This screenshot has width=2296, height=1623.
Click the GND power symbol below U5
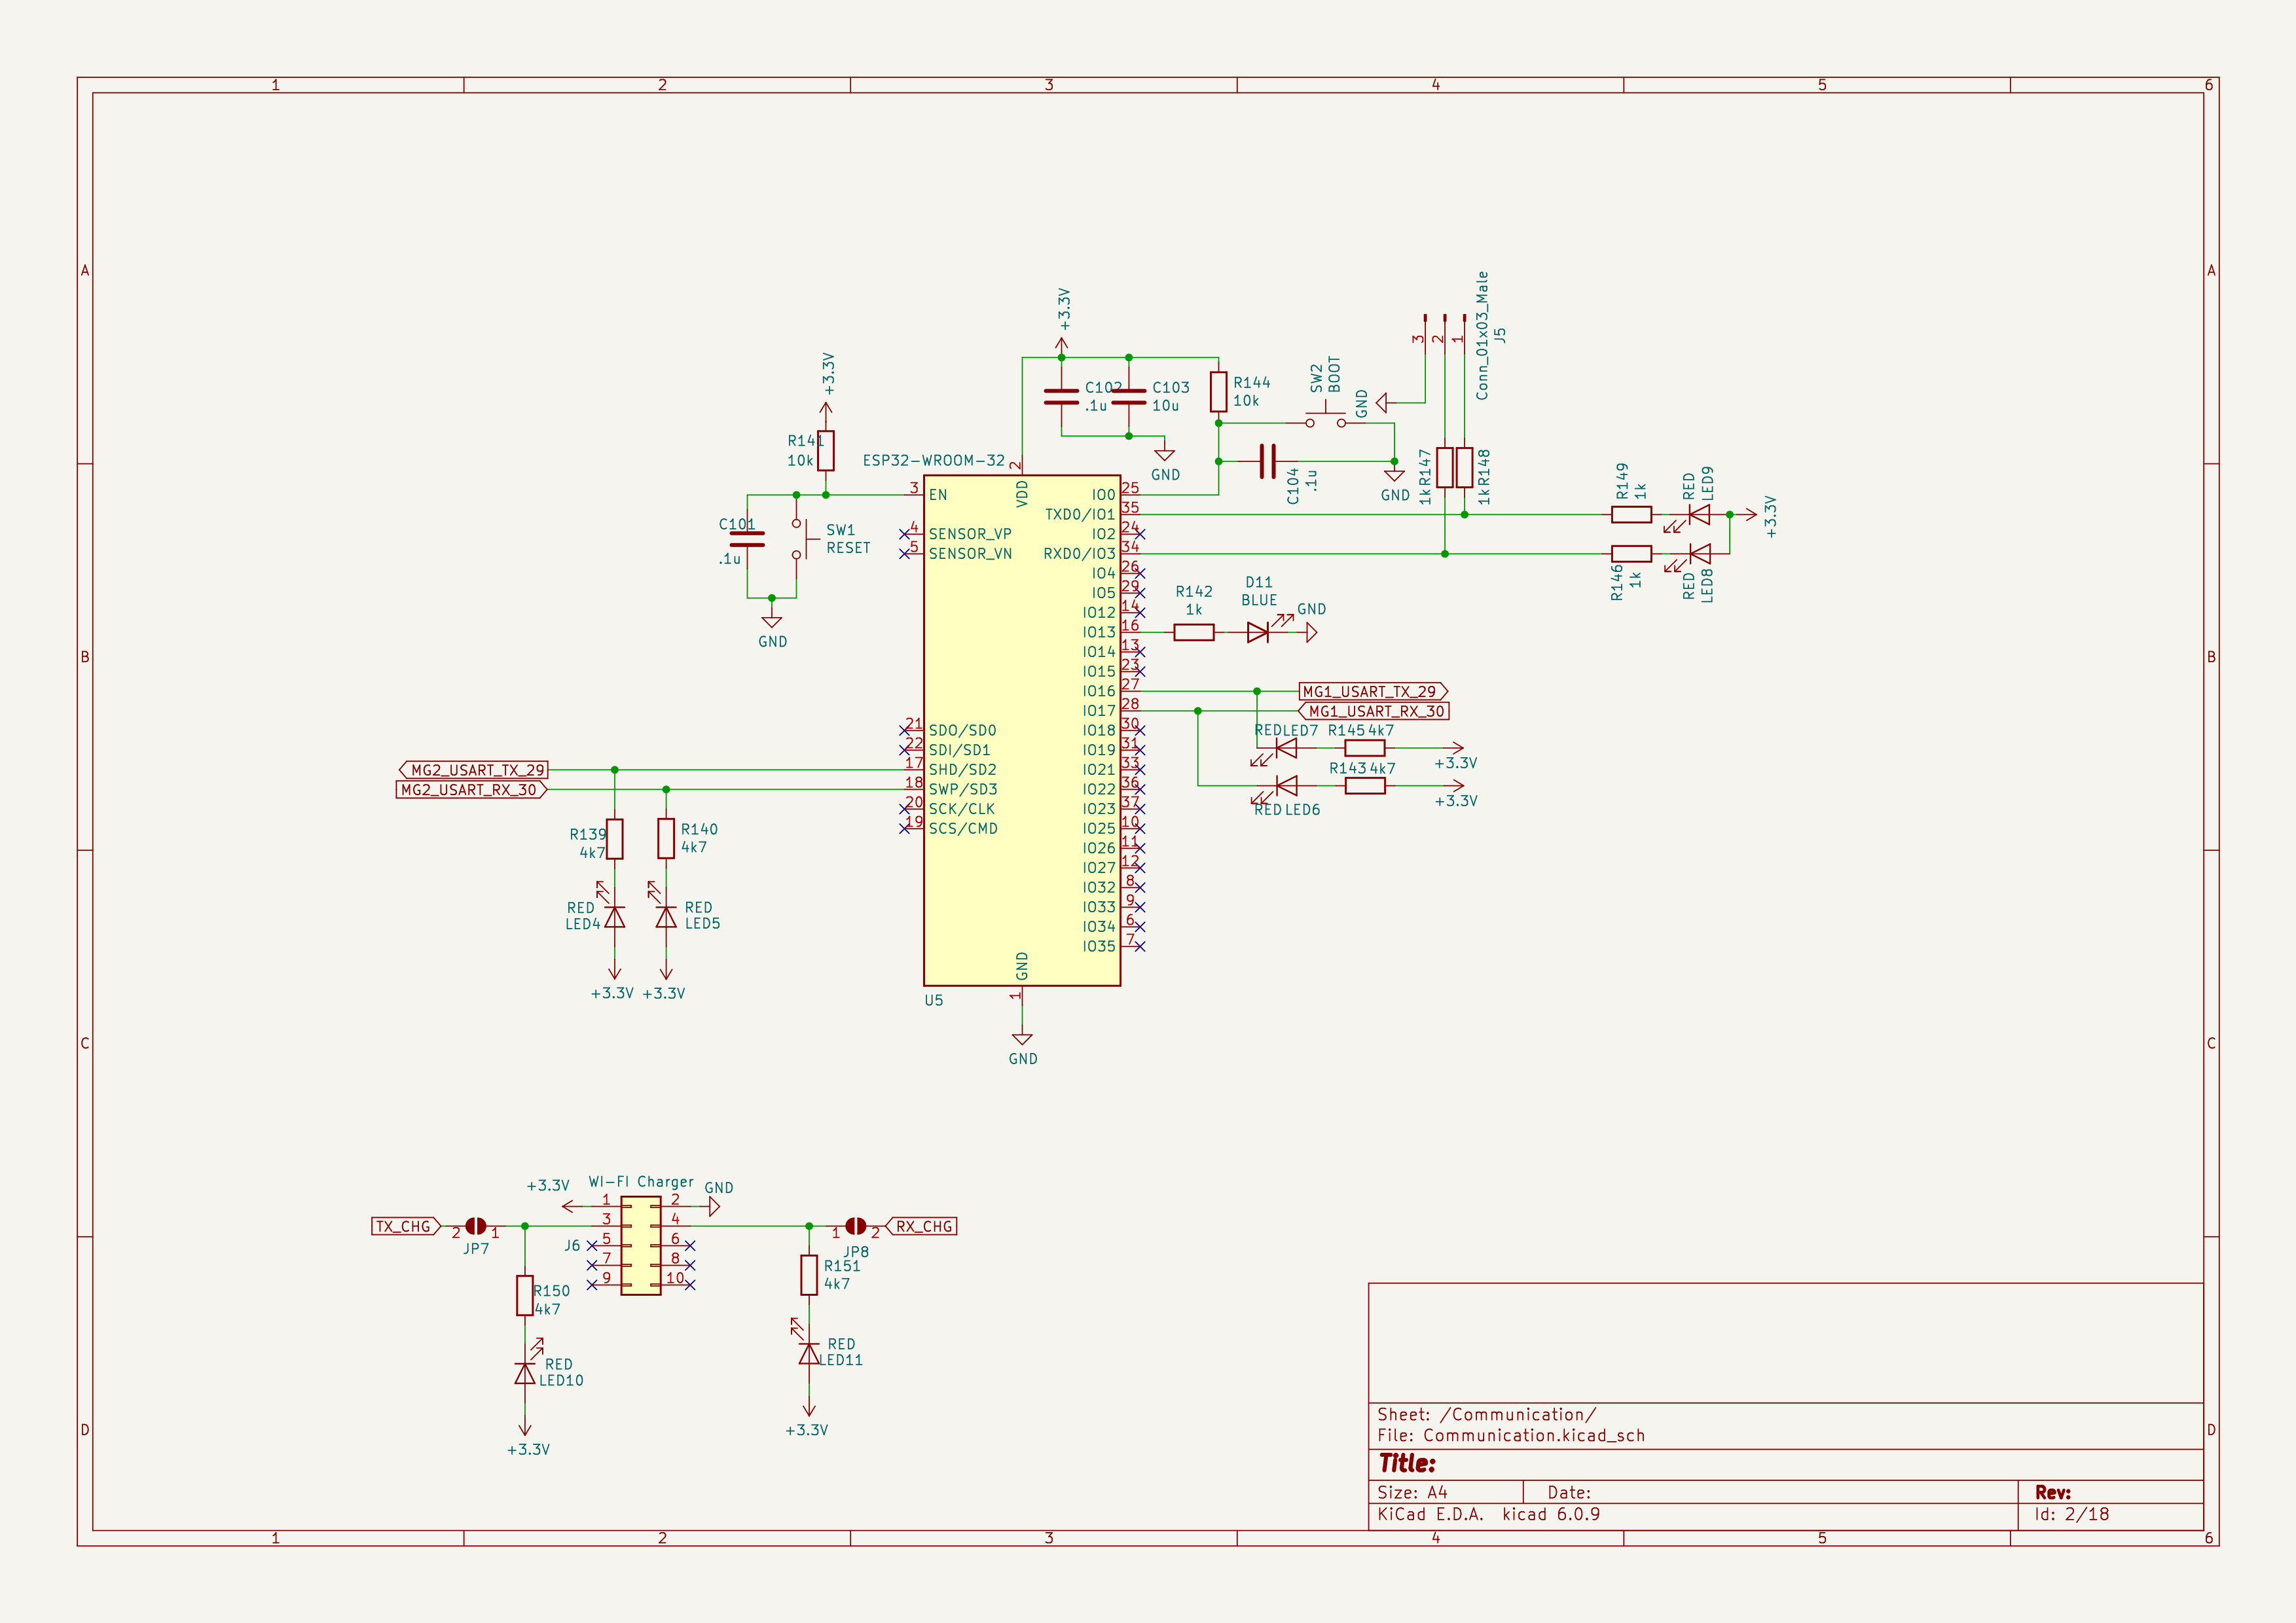click(x=1021, y=1039)
